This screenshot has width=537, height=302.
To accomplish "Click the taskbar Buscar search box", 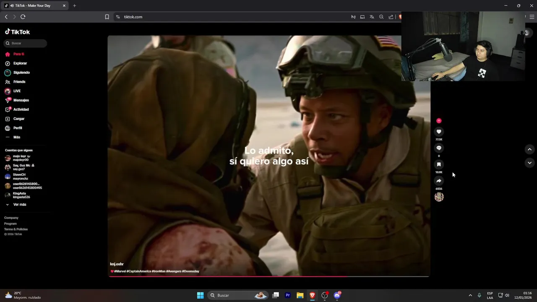I will (238, 295).
